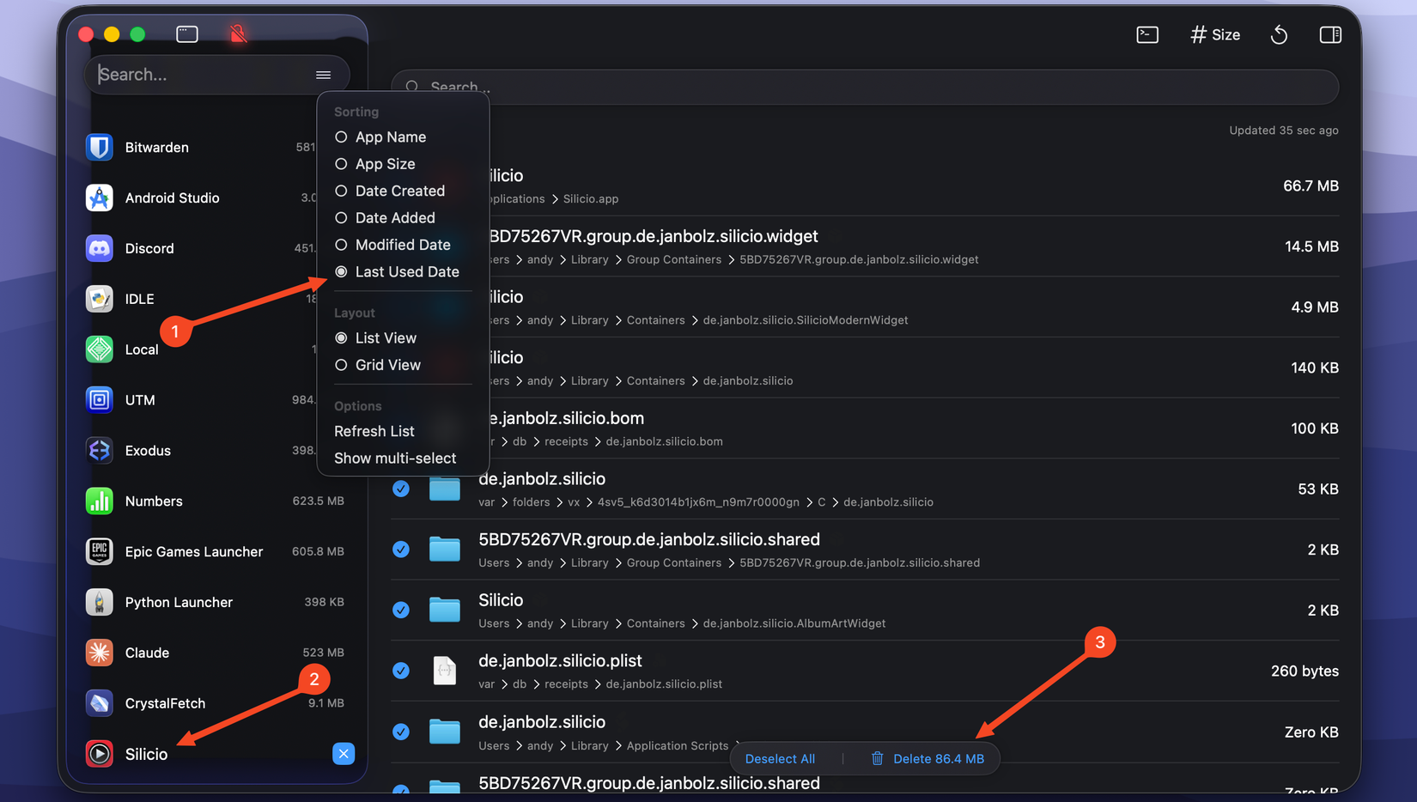Viewport: 1417px width, 802px height.
Task: Open the Epic Games Launcher entry
Action: [x=193, y=551]
